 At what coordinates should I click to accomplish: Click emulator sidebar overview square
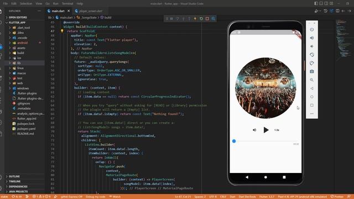[312, 105]
